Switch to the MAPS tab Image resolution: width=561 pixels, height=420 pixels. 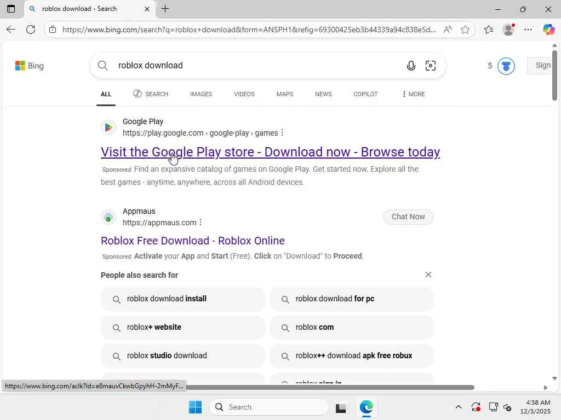pos(285,94)
